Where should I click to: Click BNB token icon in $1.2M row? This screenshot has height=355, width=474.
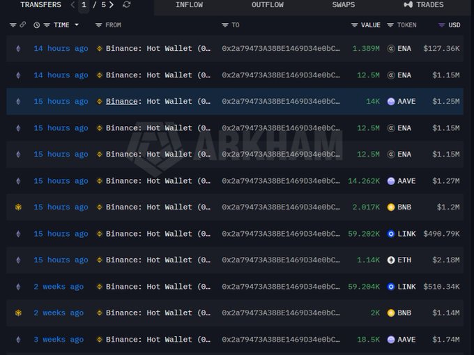click(391, 207)
